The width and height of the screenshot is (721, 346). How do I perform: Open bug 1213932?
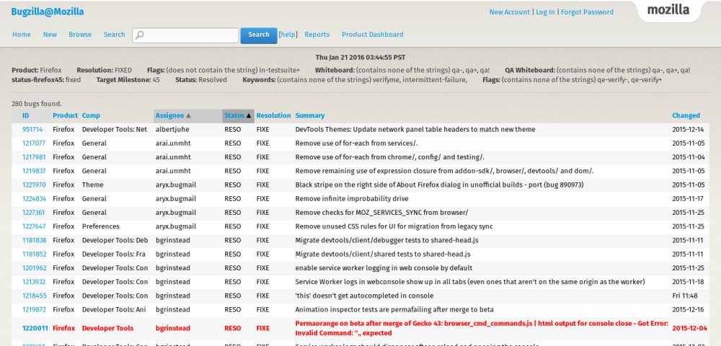[34, 282]
